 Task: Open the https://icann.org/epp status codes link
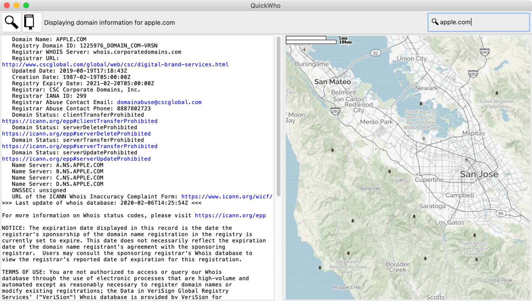pyautogui.click(x=230, y=216)
